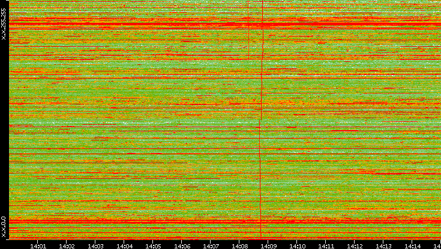The width and height of the screenshot is (441, 249).
Task: Click the 14:04 time axis label
Action: coord(124,246)
